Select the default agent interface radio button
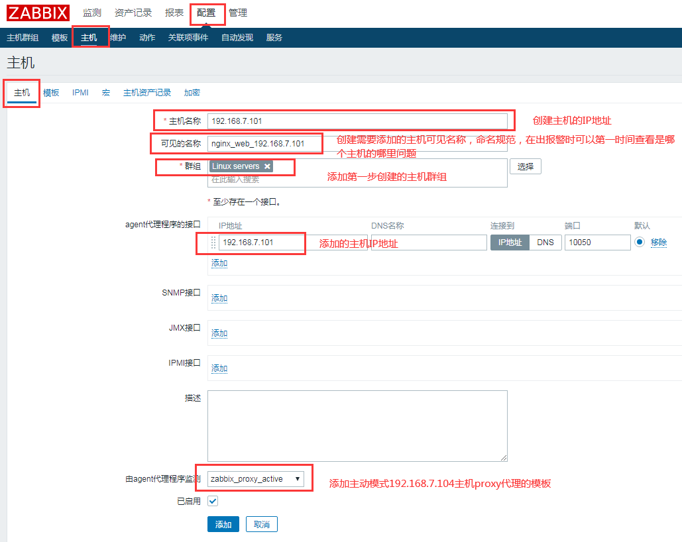Viewport: 682px width, 542px height. (639, 242)
